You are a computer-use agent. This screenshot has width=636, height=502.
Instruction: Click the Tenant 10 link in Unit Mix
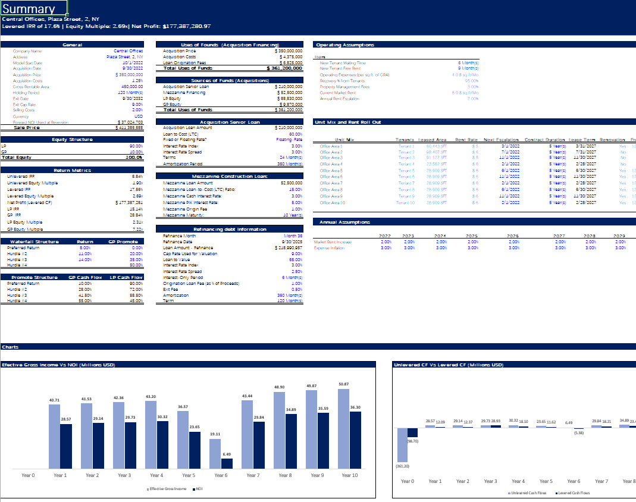coord(405,203)
